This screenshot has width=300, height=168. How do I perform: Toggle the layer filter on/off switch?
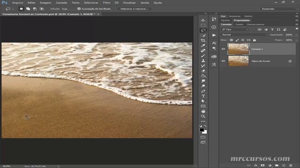pyautogui.click(x=297, y=29)
